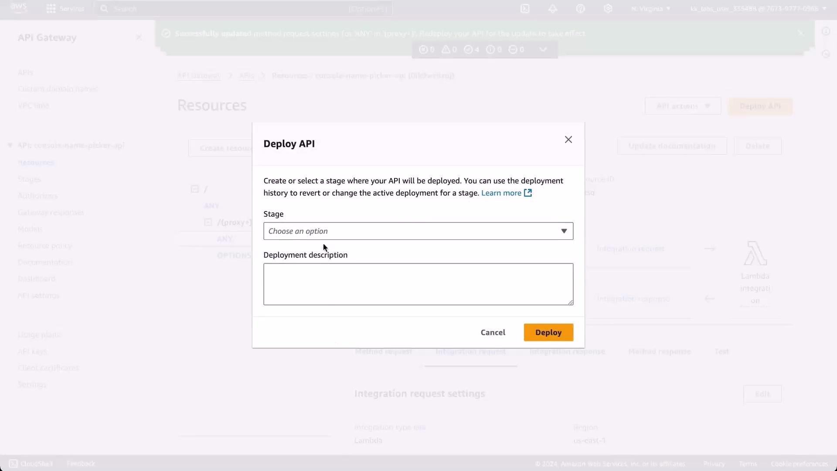Open the info panel icon at right edge
Image resolution: width=837 pixels, height=471 pixels.
click(826, 31)
